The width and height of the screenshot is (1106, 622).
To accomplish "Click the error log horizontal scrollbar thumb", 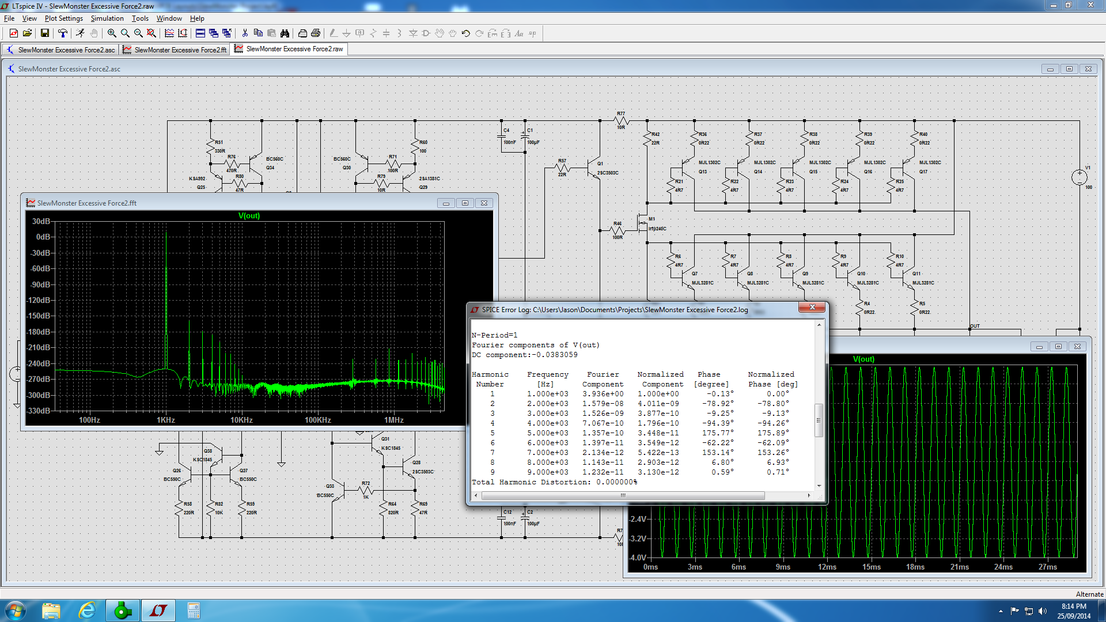I will (x=623, y=495).
